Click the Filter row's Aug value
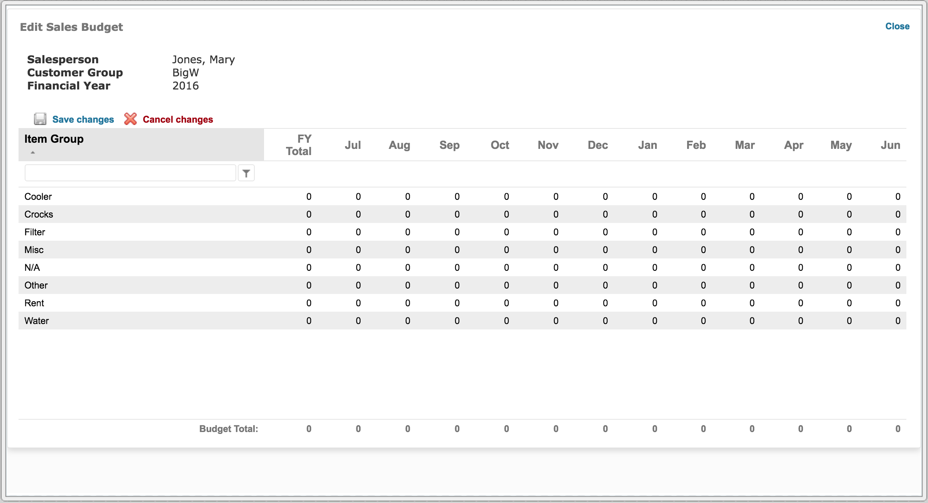 coord(408,232)
